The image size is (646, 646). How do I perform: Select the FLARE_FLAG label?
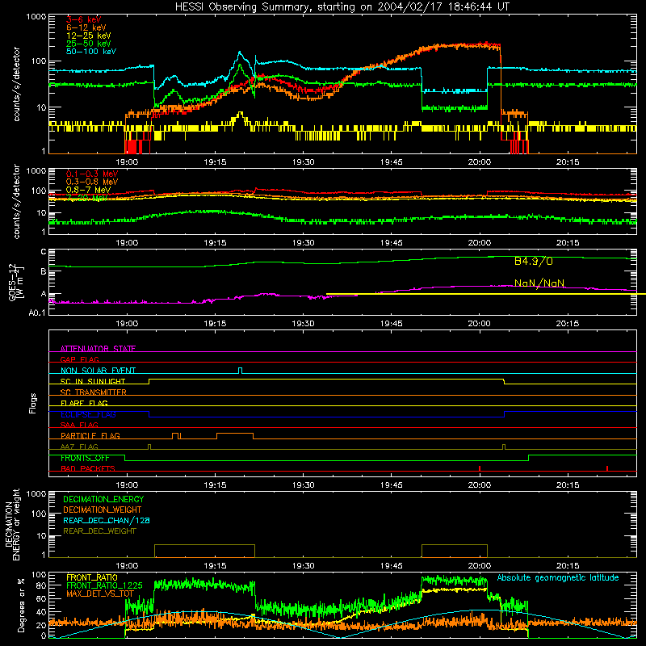tap(84, 403)
